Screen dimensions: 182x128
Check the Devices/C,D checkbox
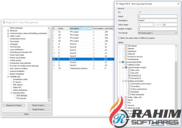(x=129, y=78)
